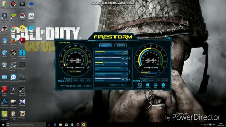Click the profile LOAD button
Viewport: 226px width, 127px height.
pyautogui.click(x=88, y=86)
